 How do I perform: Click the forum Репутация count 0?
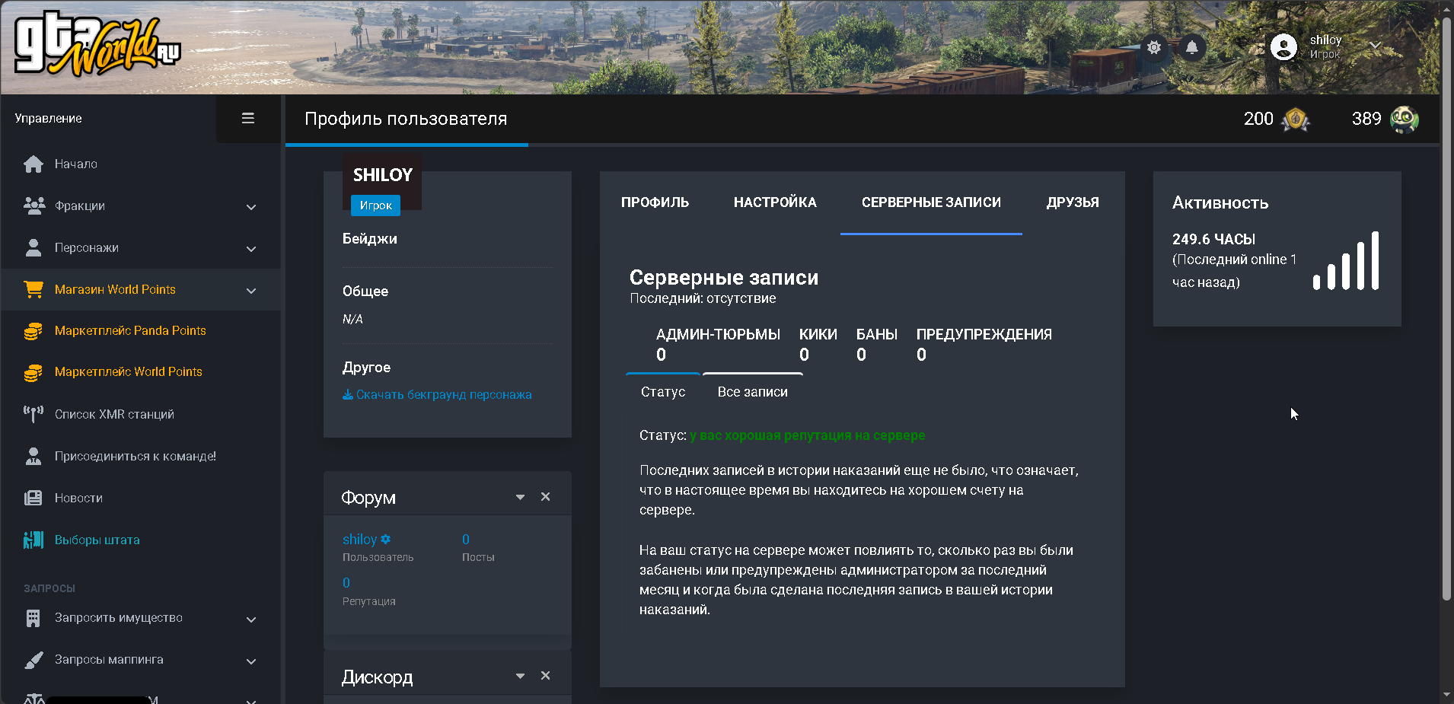346,582
